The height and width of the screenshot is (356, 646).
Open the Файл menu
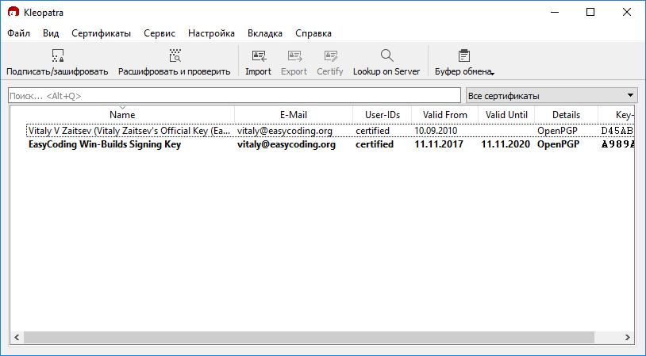(x=18, y=33)
